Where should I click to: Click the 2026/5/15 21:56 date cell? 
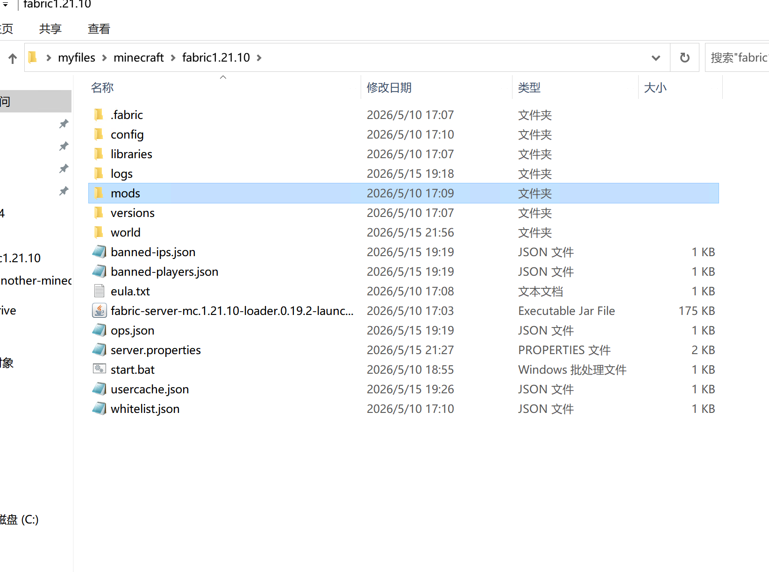tap(410, 232)
